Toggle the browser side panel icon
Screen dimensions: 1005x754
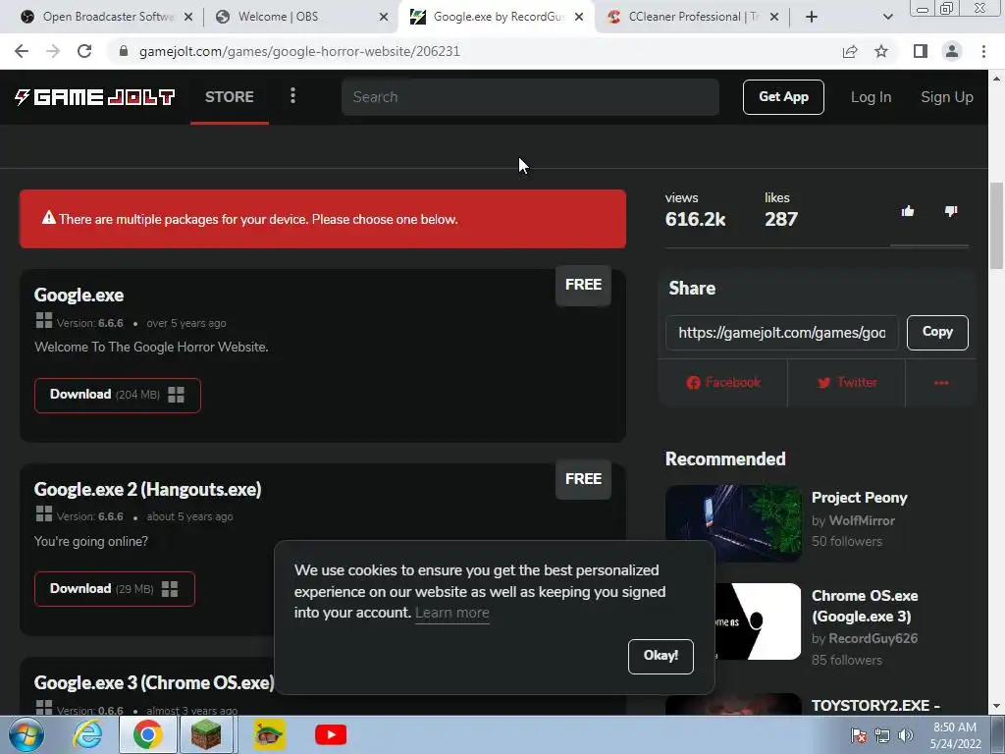point(921,51)
